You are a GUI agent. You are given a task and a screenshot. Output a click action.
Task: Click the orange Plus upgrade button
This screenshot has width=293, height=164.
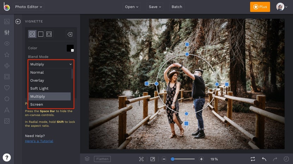tap(260, 7)
